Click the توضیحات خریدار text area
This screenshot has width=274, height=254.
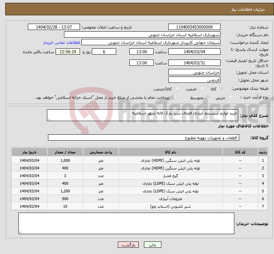coord(126,223)
